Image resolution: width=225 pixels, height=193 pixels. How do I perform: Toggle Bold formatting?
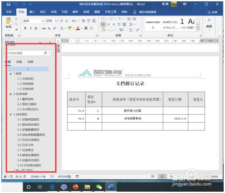[x=25, y=28]
